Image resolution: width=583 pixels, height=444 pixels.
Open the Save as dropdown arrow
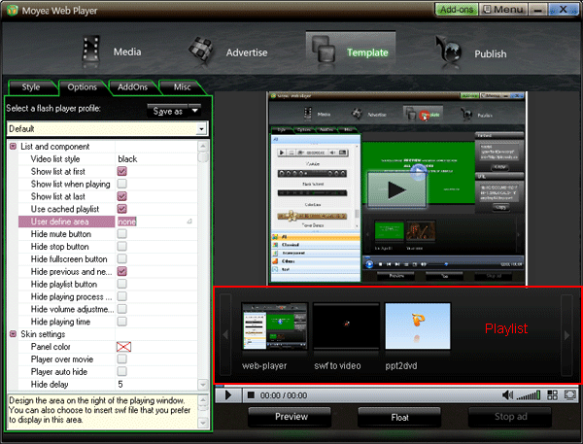pyautogui.click(x=195, y=111)
